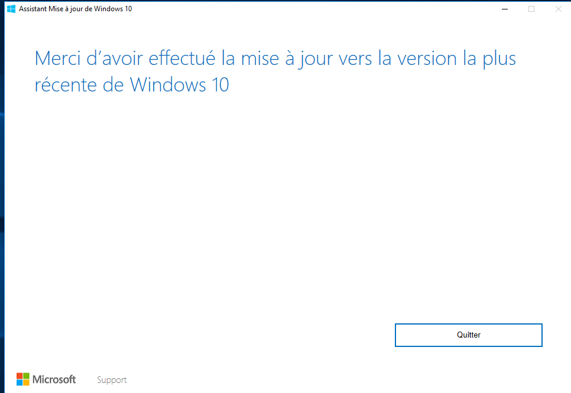Click the blue square of Microsoft logo
Screen dimensions: 571x393
tap(20, 382)
